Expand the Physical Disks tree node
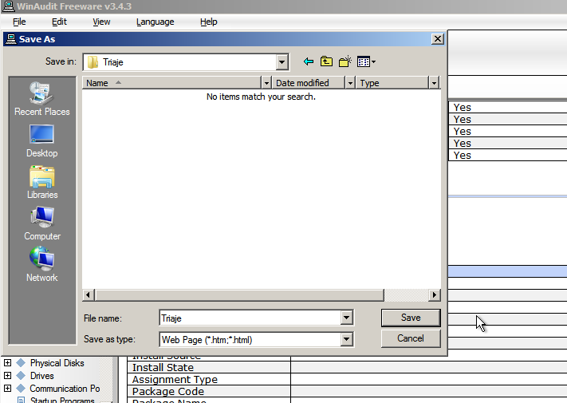The width and height of the screenshot is (567, 403). click(x=8, y=362)
